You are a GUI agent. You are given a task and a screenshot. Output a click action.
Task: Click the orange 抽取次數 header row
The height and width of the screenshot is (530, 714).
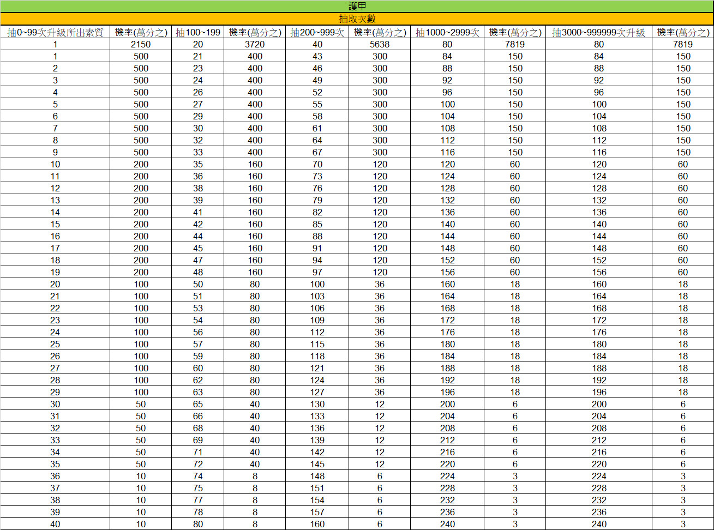[357, 19]
